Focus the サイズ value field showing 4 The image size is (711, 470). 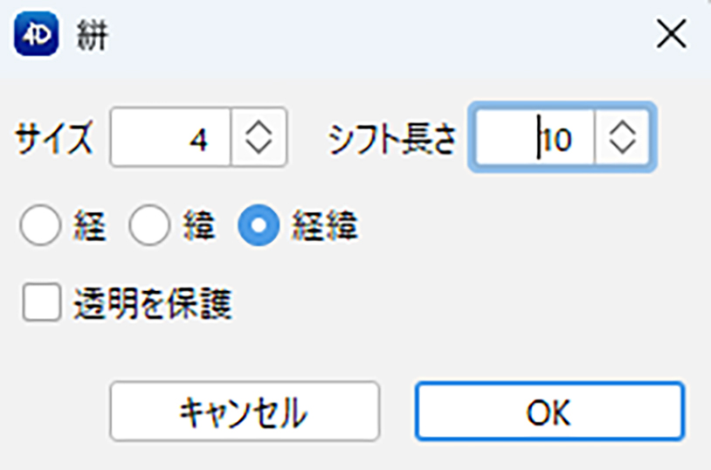pos(171,137)
